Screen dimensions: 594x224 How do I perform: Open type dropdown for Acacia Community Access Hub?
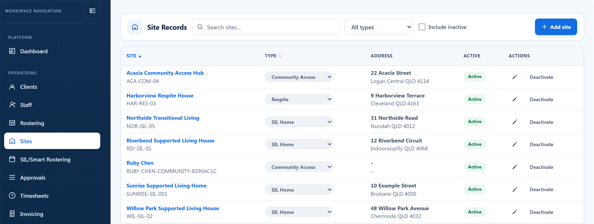pyautogui.click(x=299, y=77)
